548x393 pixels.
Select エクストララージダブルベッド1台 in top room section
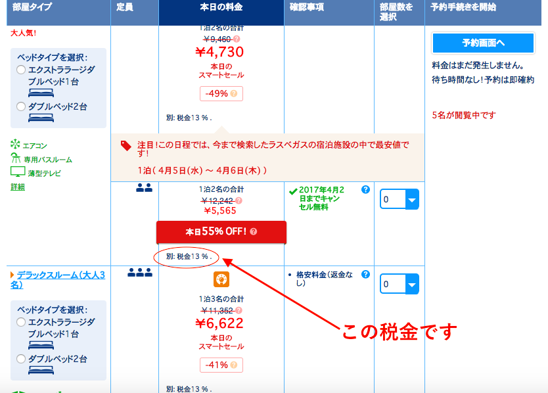[x=22, y=70]
